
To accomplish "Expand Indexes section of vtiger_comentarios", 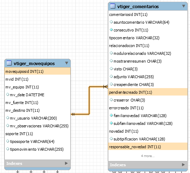I will 183,165.
